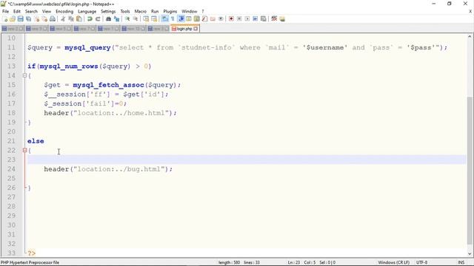The width and height of the screenshot is (474, 266).
Task: Open the Document Map panel icon
Action: point(197,18)
